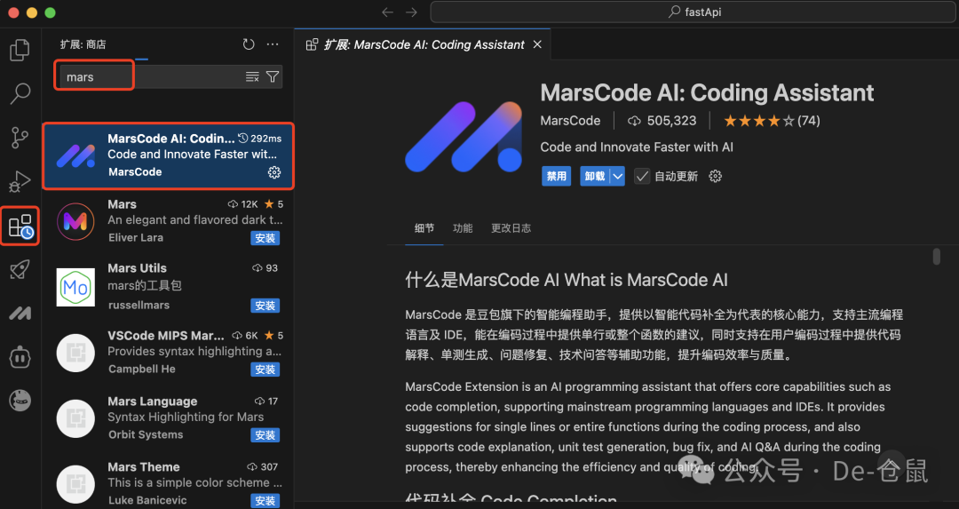Go forward with the right arrow
Image resolution: width=959 pixels, height=509 pixels.
tap(412, 12)
